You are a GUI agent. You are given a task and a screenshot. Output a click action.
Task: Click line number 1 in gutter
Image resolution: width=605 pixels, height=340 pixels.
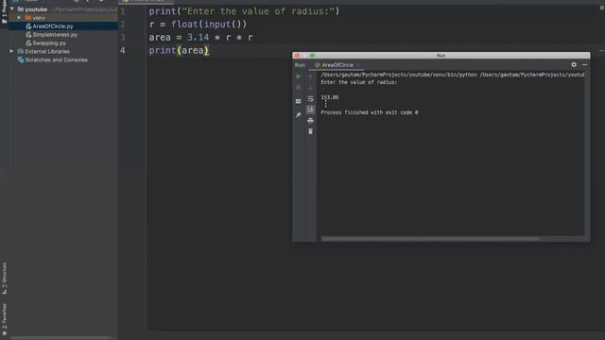click(x=122, y=11)
